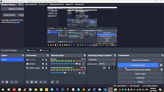Pop out the Переходы между сценами panel
Screen dimensions: 164x92
click(x=115, y=55)
